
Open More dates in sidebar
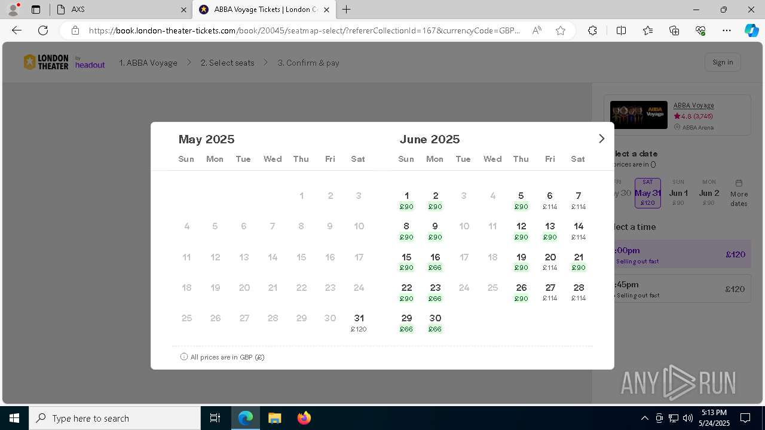click(x=739, y=193)
